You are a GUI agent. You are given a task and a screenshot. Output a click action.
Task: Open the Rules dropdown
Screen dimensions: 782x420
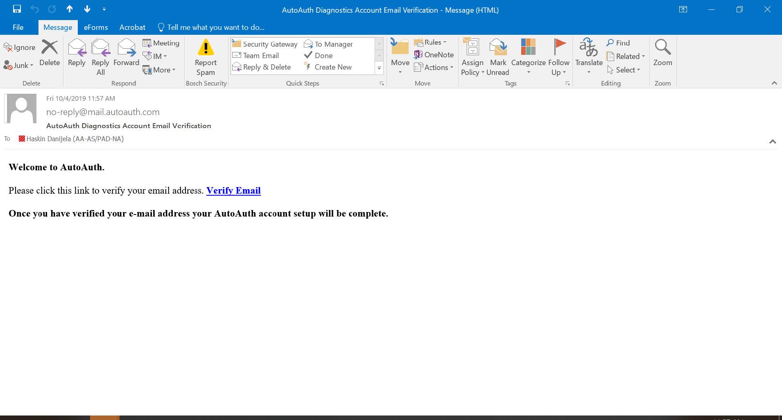[430, 42]
